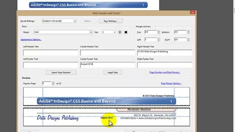Toggle the underline font style button
Viewport: 235px width, 132px height.
120,32
